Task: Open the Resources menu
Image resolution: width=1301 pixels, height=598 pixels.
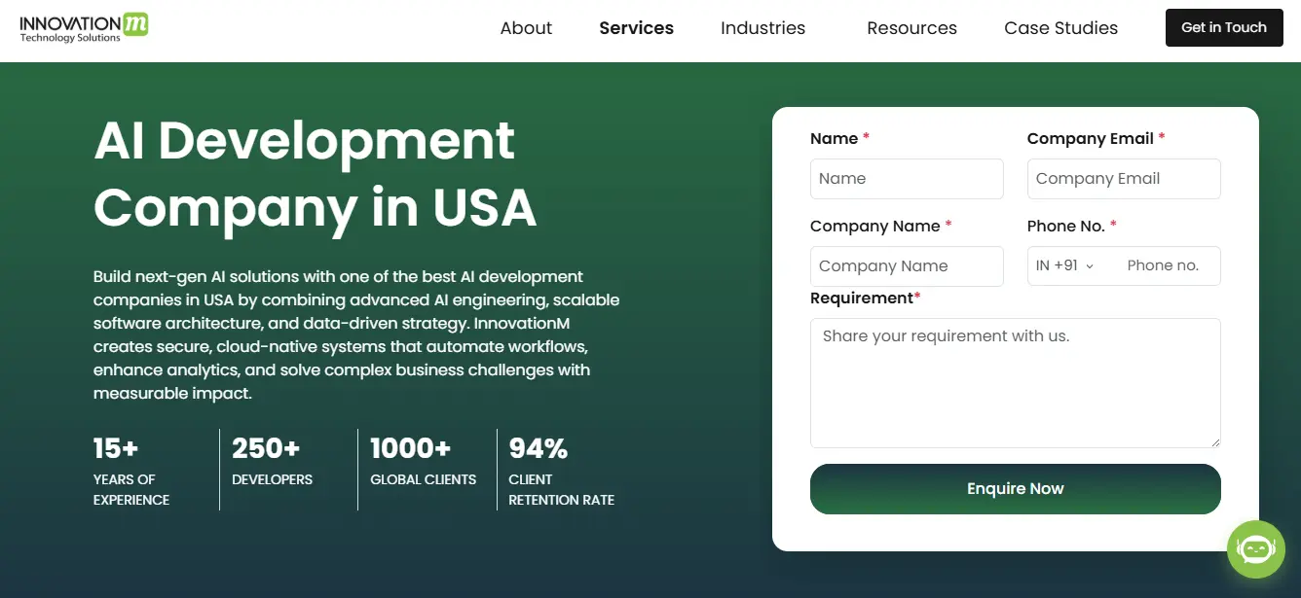Action: click(x=911, y=28)
